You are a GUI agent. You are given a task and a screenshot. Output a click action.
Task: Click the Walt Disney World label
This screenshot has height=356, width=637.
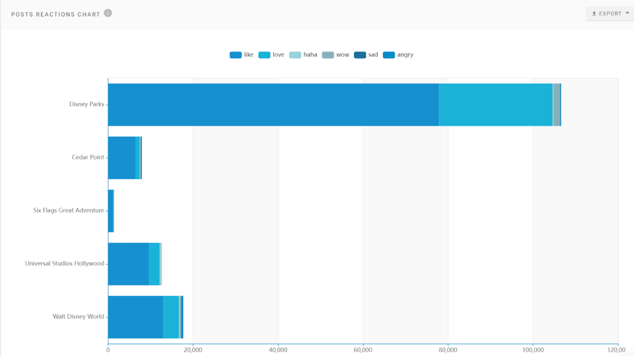[x=78, y=316]
